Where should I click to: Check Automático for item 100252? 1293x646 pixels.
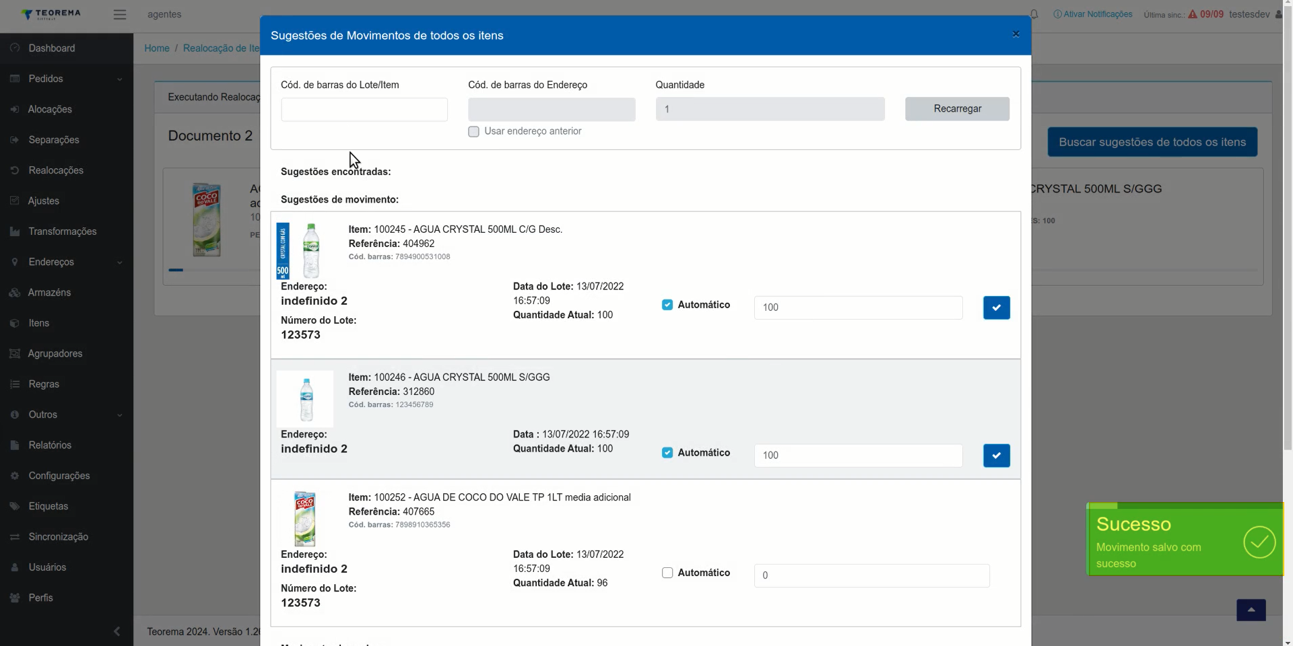tap(667, 573)
